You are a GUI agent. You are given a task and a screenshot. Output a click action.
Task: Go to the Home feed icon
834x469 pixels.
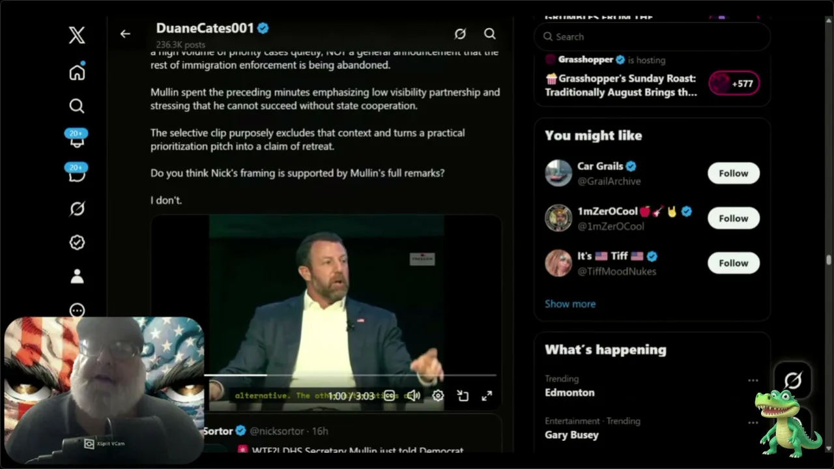[77, 72]
